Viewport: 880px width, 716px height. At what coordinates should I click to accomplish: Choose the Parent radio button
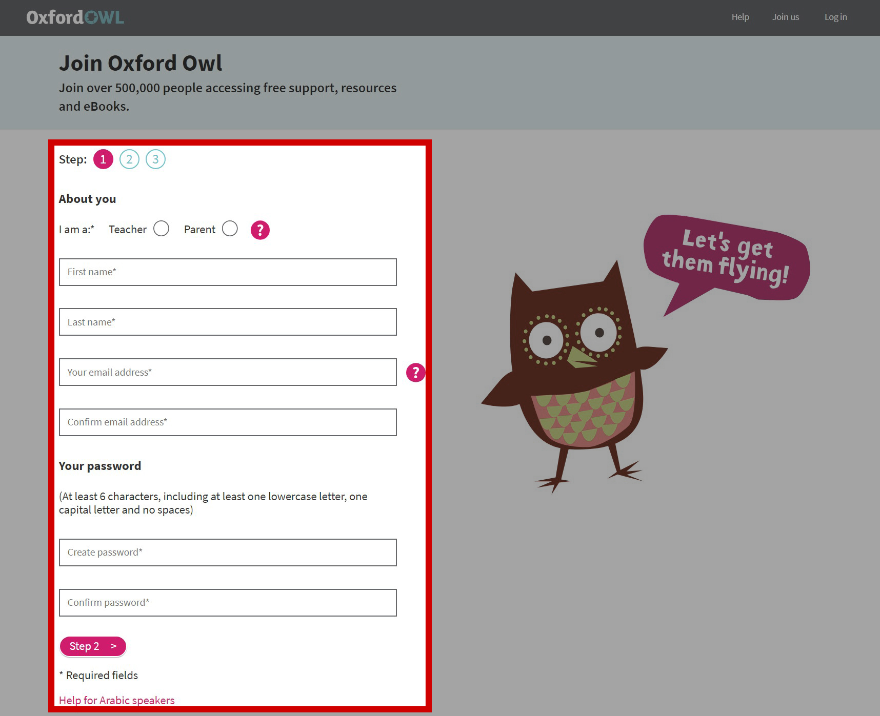pos(230,229)
